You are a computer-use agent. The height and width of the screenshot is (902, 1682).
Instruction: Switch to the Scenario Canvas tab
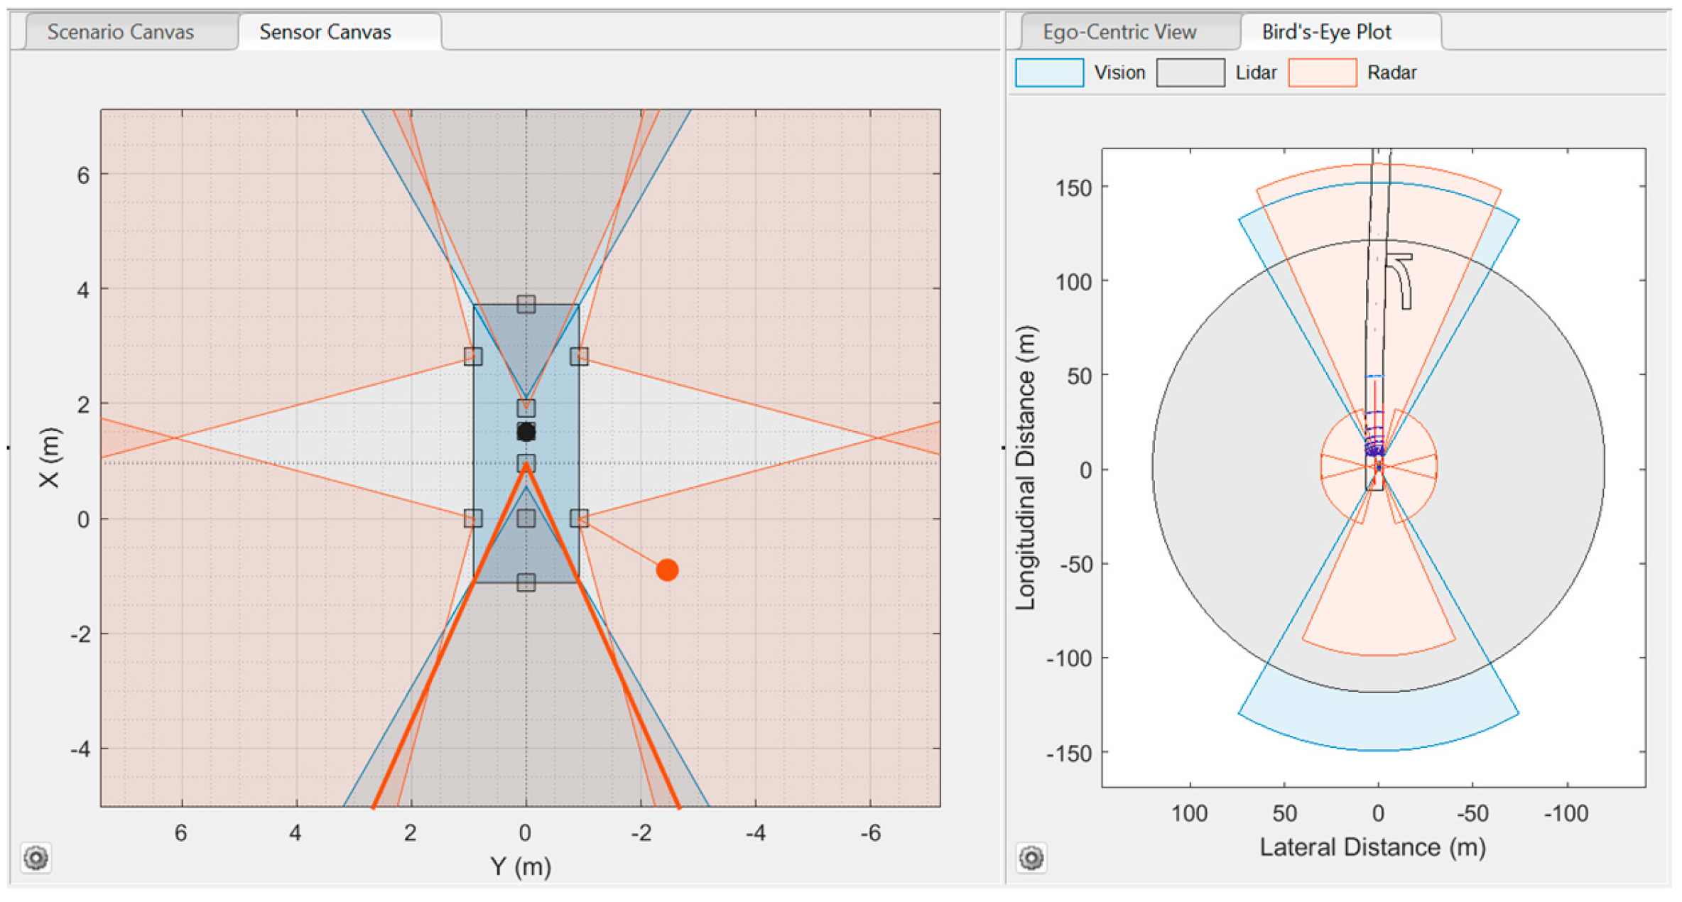pos(120,32)
